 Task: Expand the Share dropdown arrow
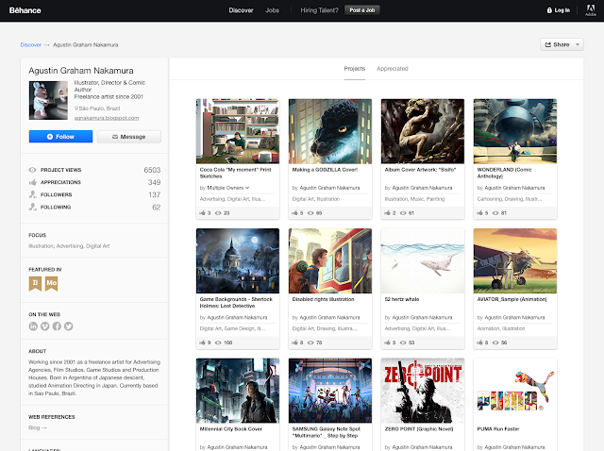click(578, 44)
